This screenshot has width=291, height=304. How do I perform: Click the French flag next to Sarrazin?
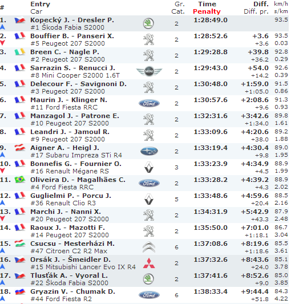pyautogui.click(x=20, y=68)
